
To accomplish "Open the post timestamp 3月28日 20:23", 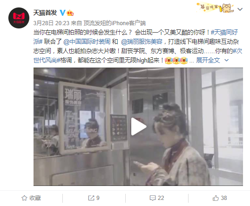I will pyautogui.click(x=51, y=23).
